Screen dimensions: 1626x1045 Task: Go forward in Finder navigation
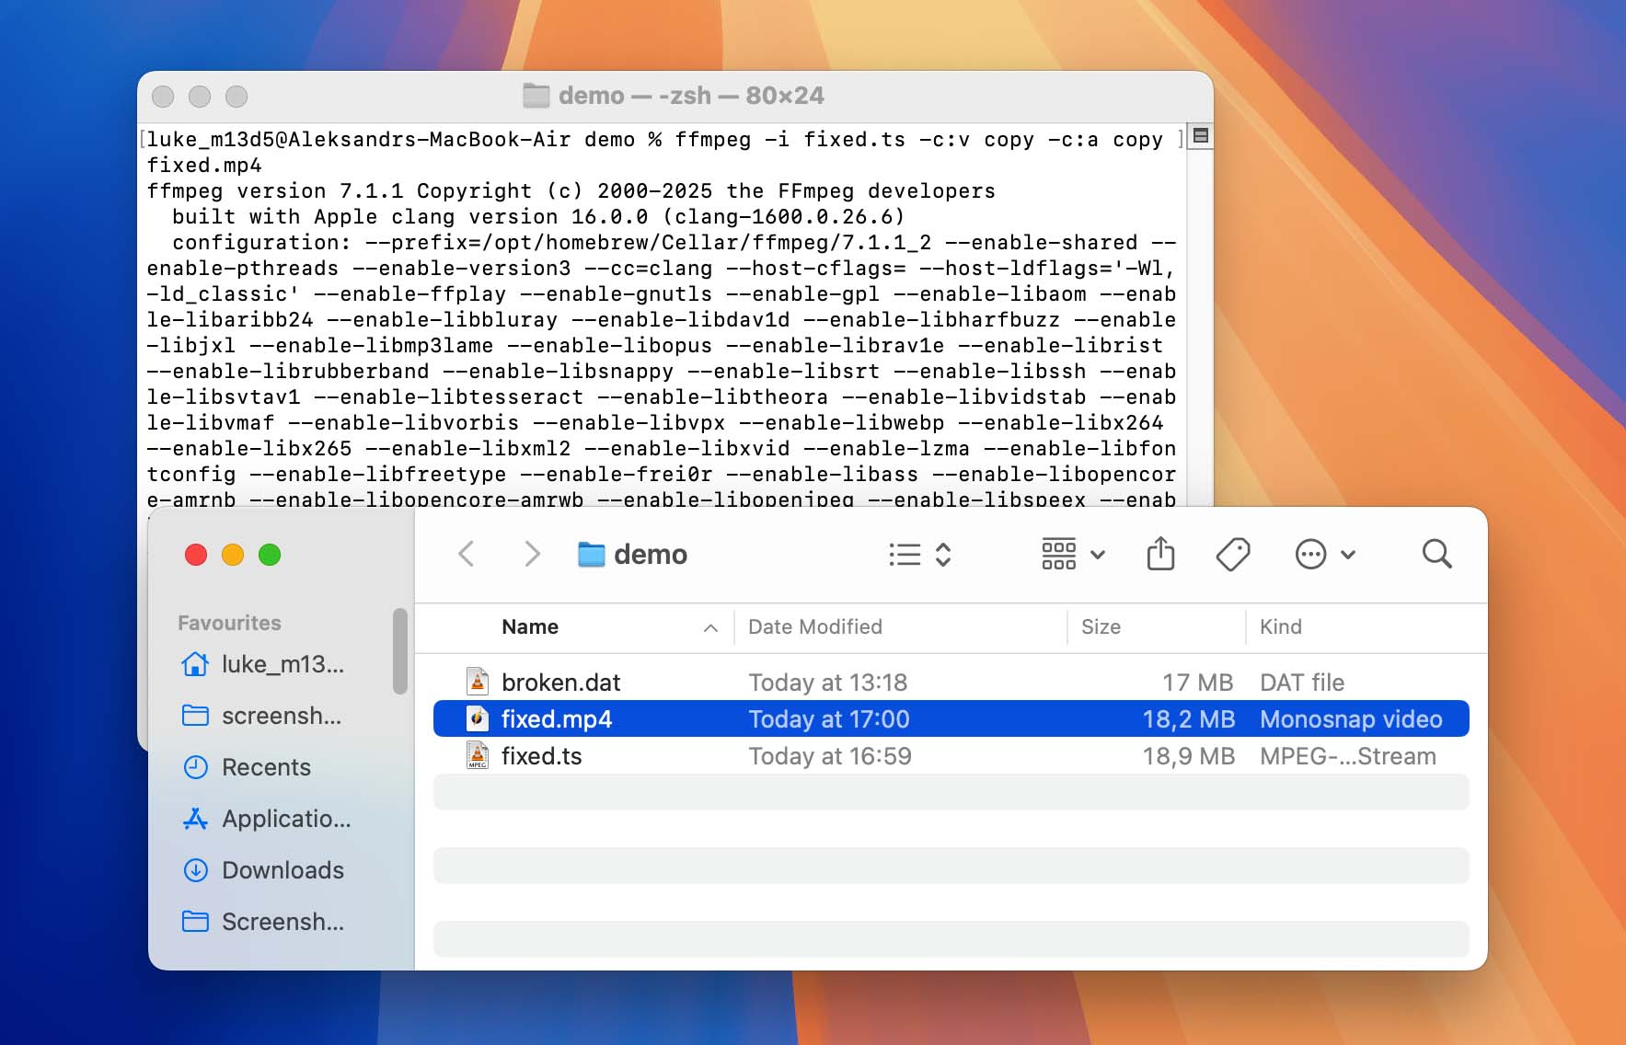tap(532, 554)
